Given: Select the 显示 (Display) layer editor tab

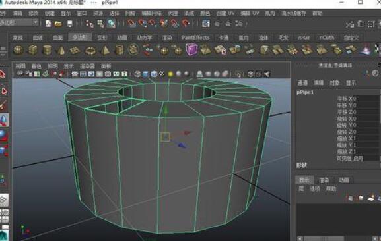Looking at the screenshot, I should pyautogui.click(x=304, y=180).
